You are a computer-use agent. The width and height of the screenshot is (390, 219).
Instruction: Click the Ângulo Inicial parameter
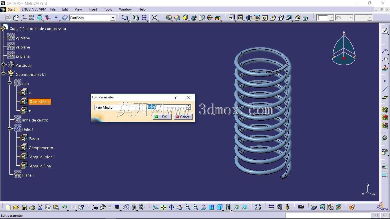pos(42,157)
